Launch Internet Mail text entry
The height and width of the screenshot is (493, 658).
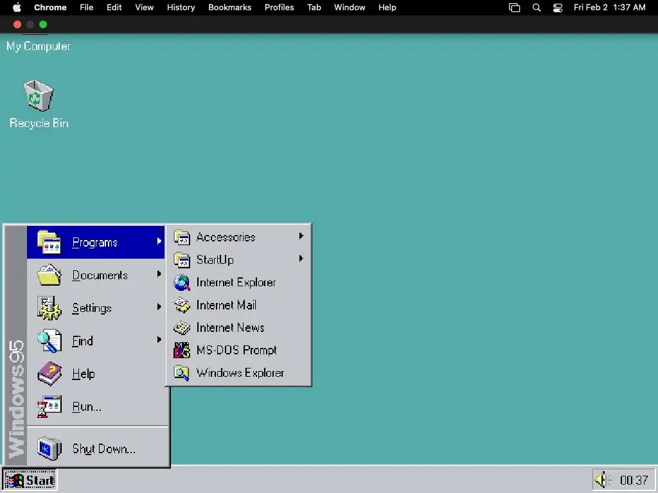[226, 305]
